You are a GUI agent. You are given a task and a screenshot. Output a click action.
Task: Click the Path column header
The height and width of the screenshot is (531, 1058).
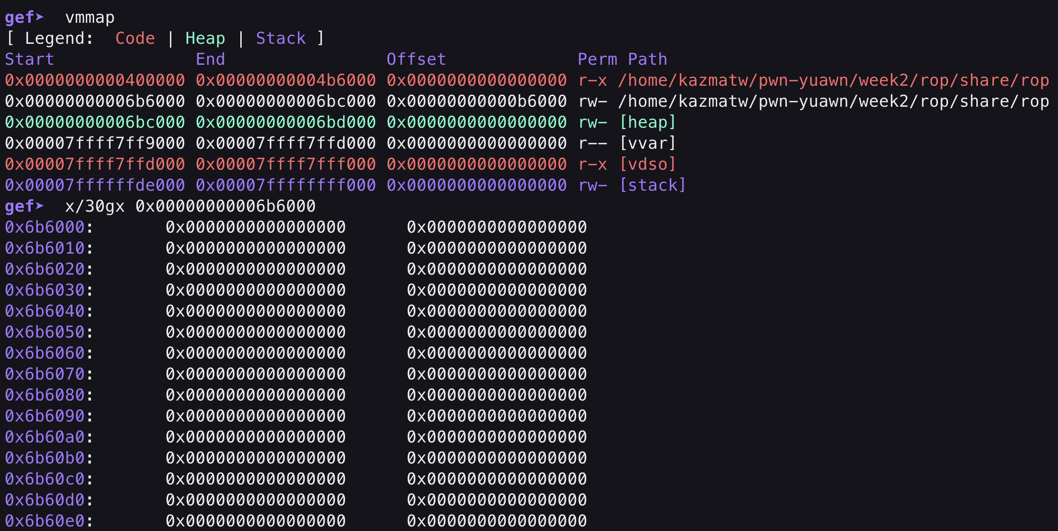pos(647,59)
